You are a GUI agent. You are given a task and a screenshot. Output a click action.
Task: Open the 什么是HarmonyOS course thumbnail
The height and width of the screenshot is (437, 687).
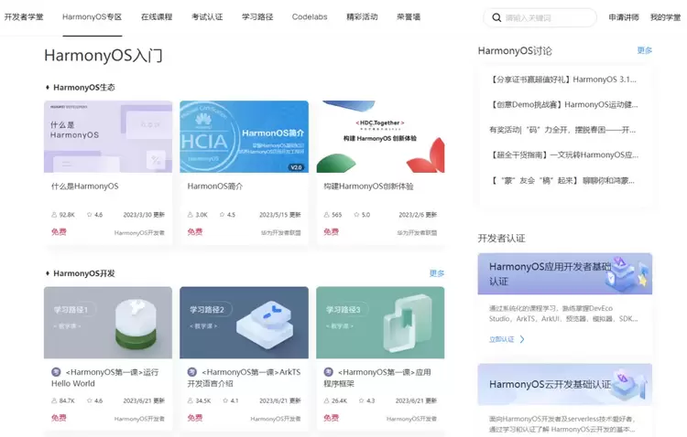coord(108,136)
